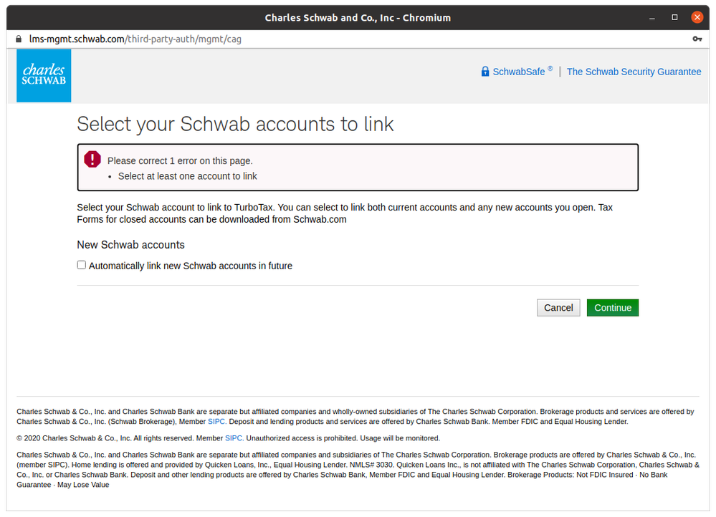Open the SchwabSafe link
Viewport: 716px width, 517px height.
click(x=519, y=72)
